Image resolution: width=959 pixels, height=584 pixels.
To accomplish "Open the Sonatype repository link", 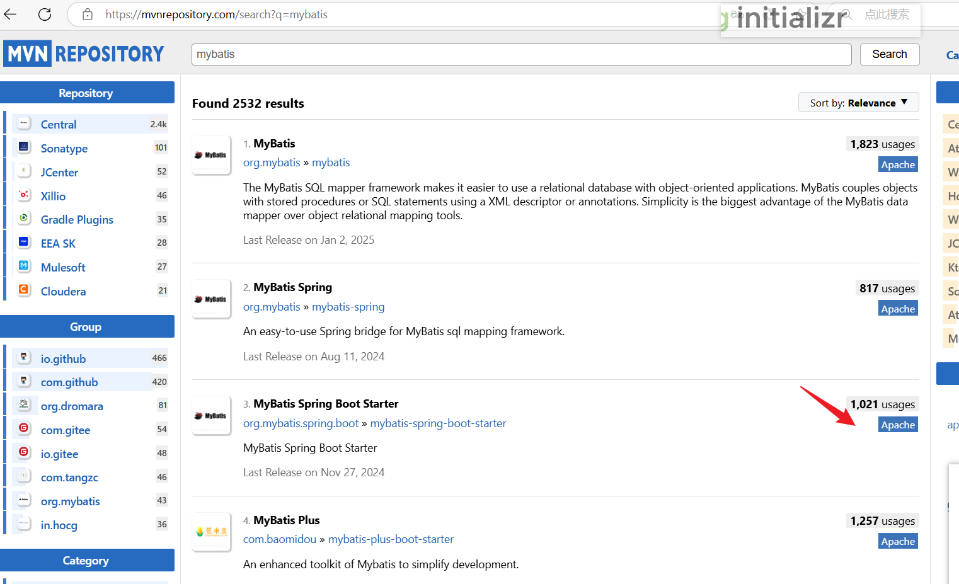I will pyautogui.click(x=64, y=148).
